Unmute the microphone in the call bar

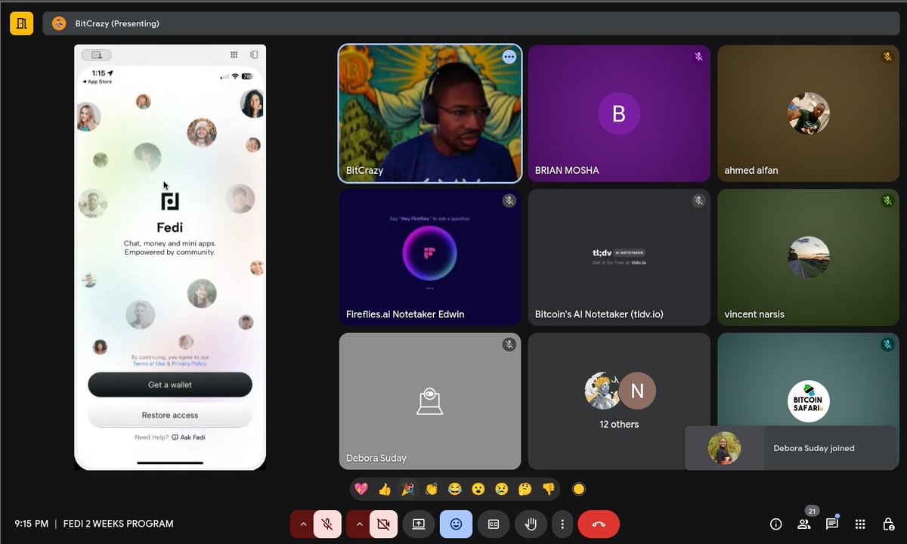pyautogui.click(x=327, y=524)
